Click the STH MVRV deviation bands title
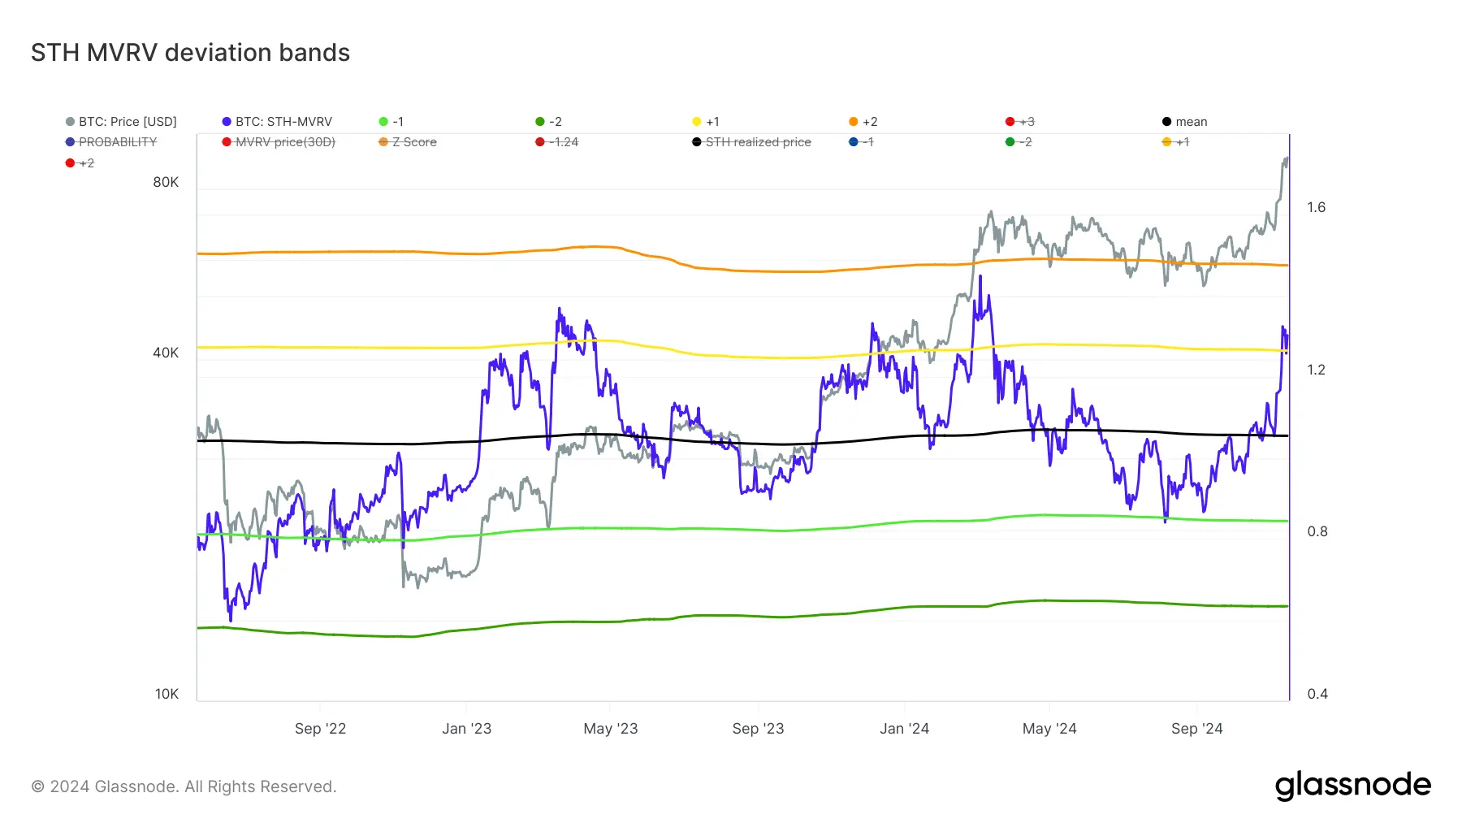The height and width of the screenshot is (823, 1462). 190,53
